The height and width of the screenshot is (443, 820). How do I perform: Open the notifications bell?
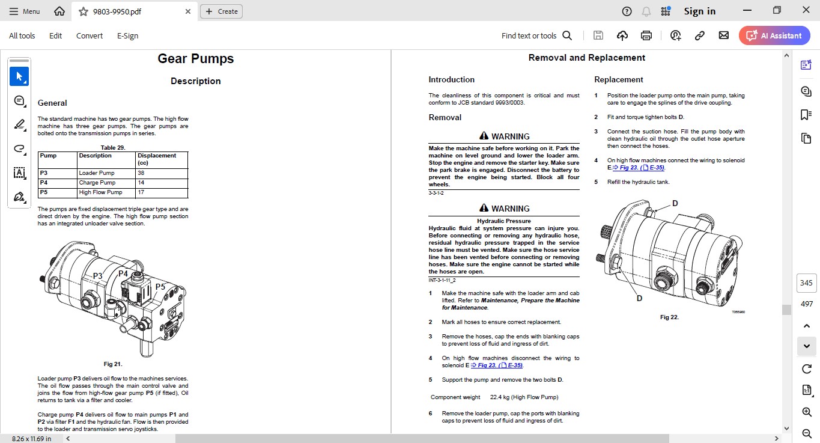click(646, 11)
